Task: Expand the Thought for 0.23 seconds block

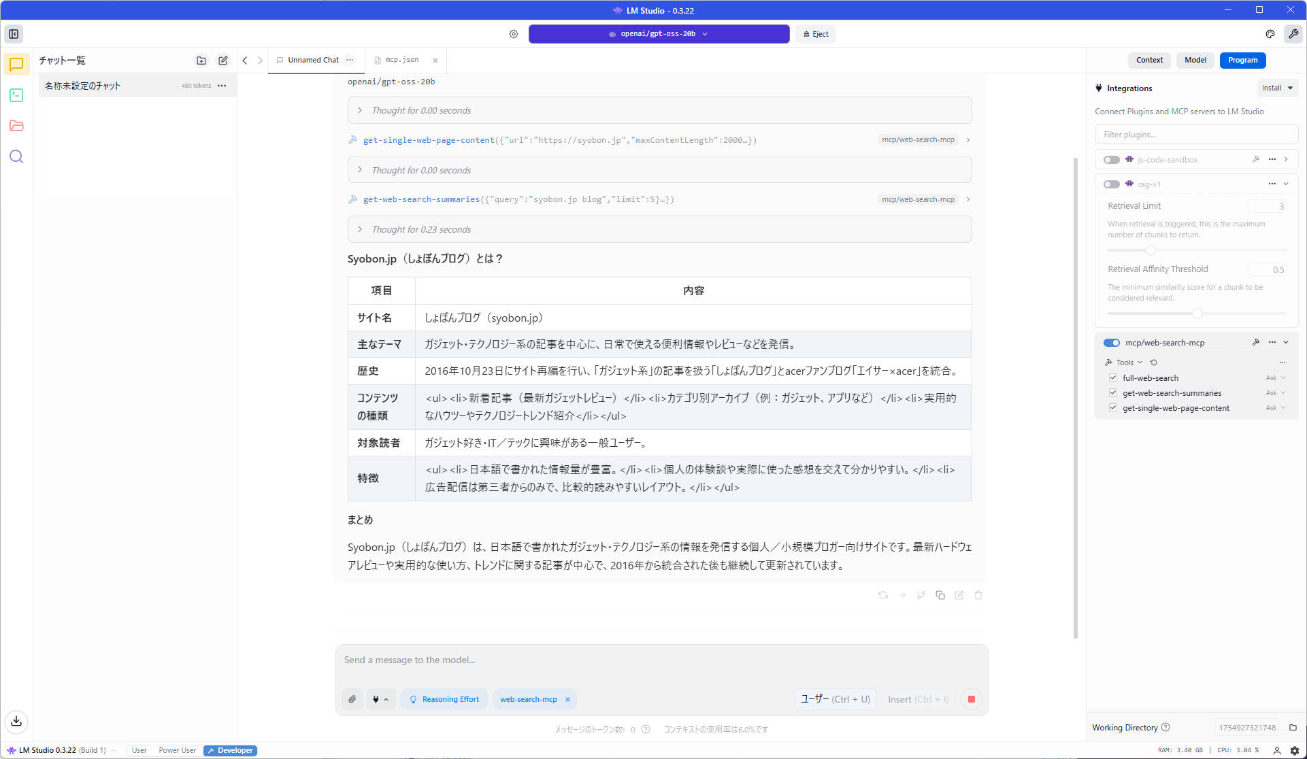Action: 659,230
